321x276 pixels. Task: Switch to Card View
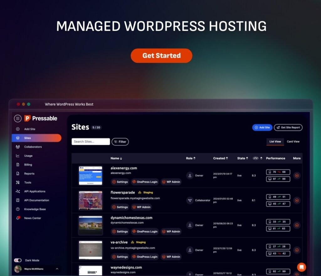(x=293, y=141)
